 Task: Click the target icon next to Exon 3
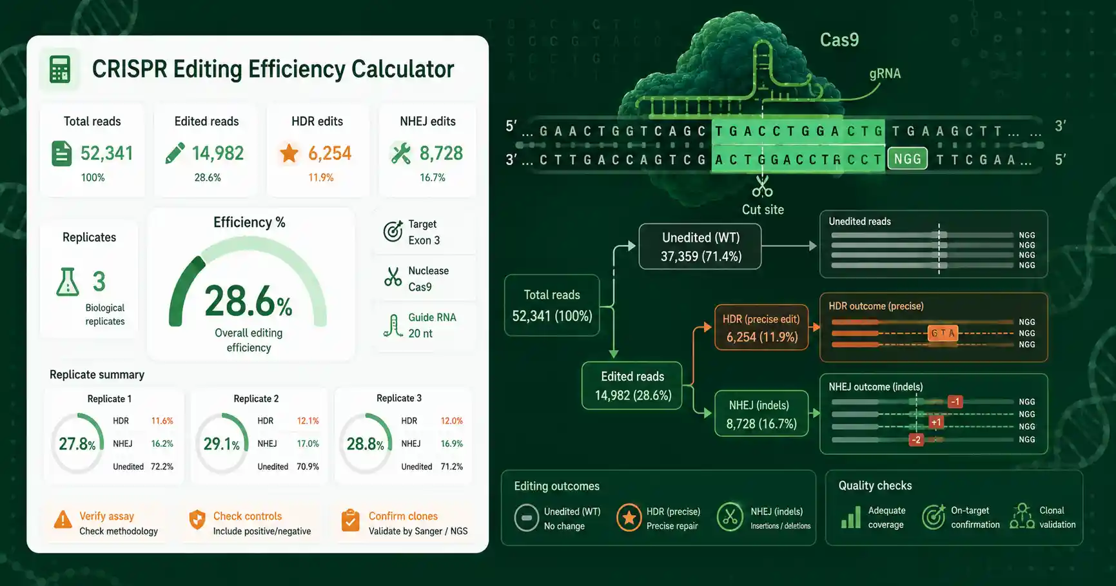point(393,231)
